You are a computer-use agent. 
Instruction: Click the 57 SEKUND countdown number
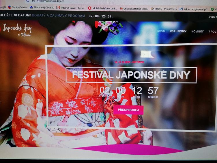coord(153,91)
